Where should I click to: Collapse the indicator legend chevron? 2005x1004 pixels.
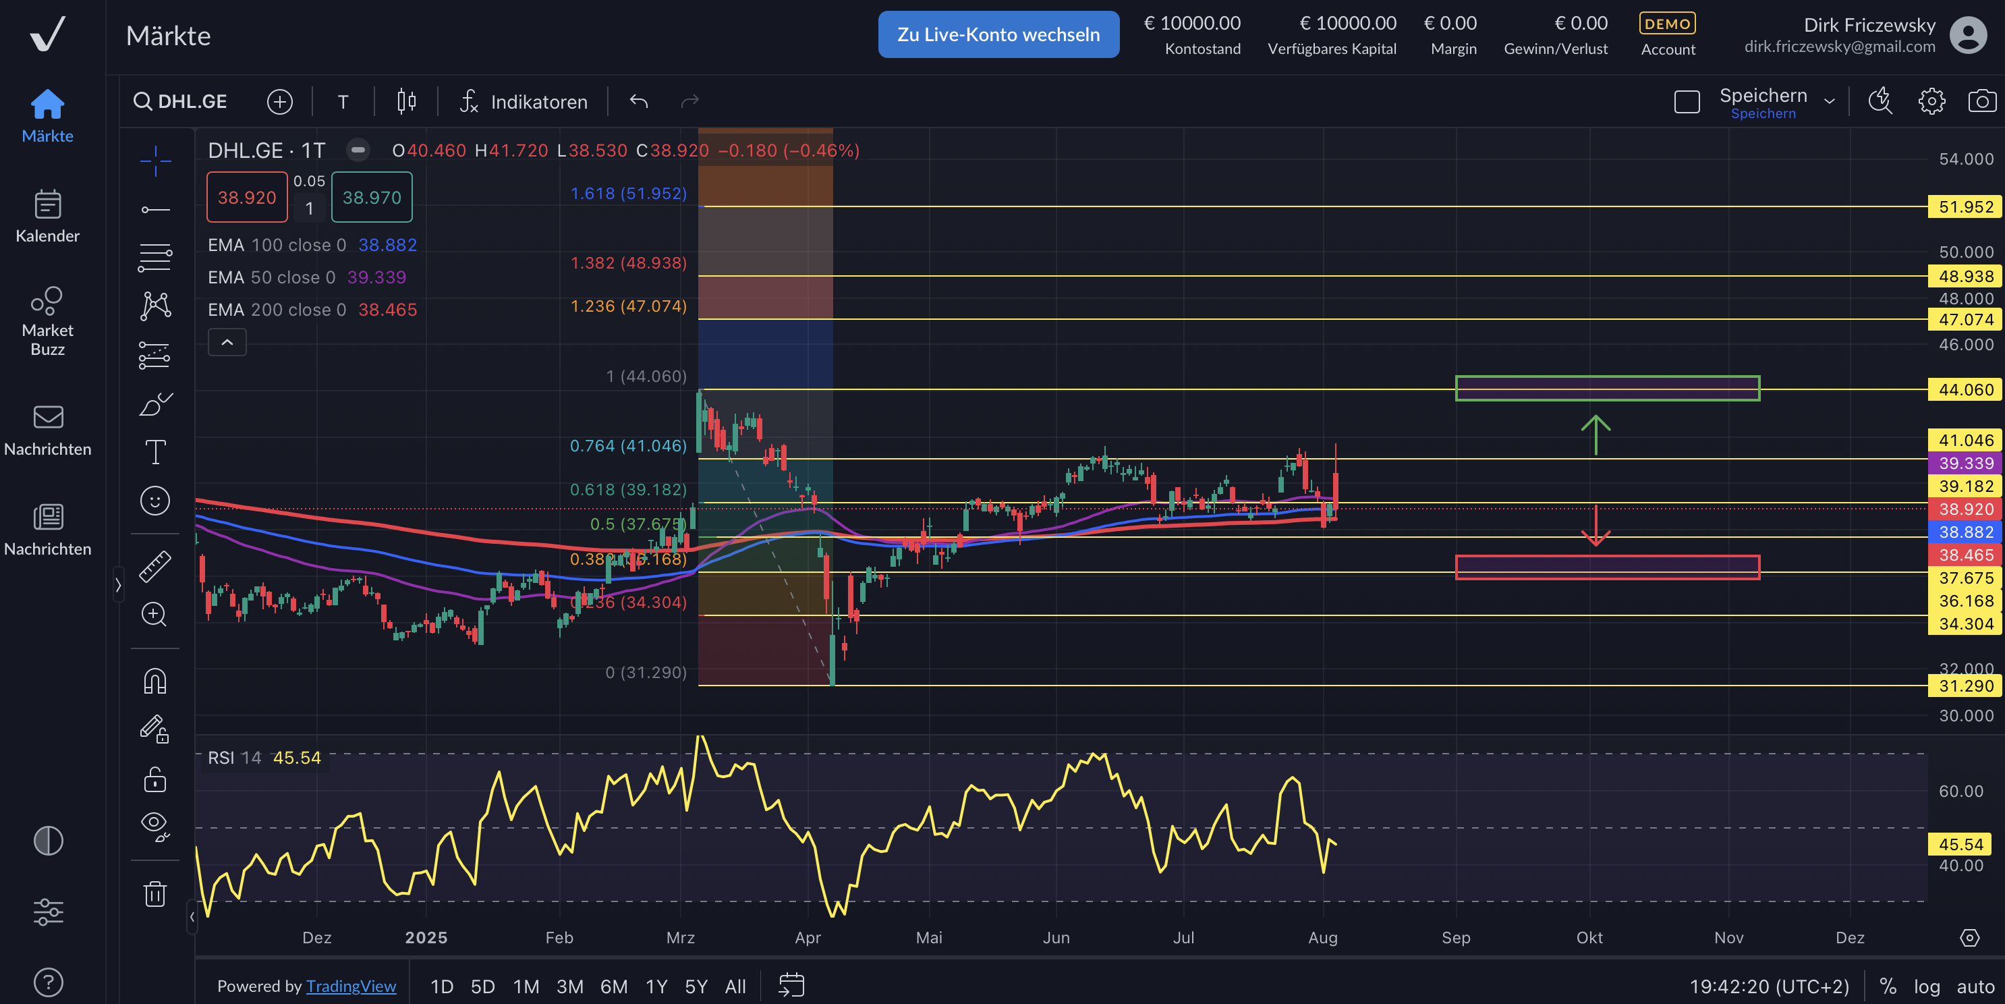[227, 343]
